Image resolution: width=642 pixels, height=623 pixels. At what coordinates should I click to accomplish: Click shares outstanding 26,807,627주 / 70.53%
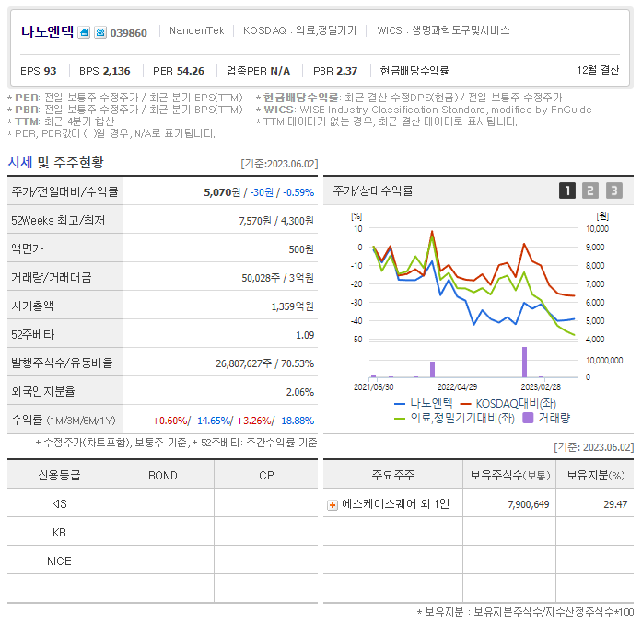[x=265, y=363]
